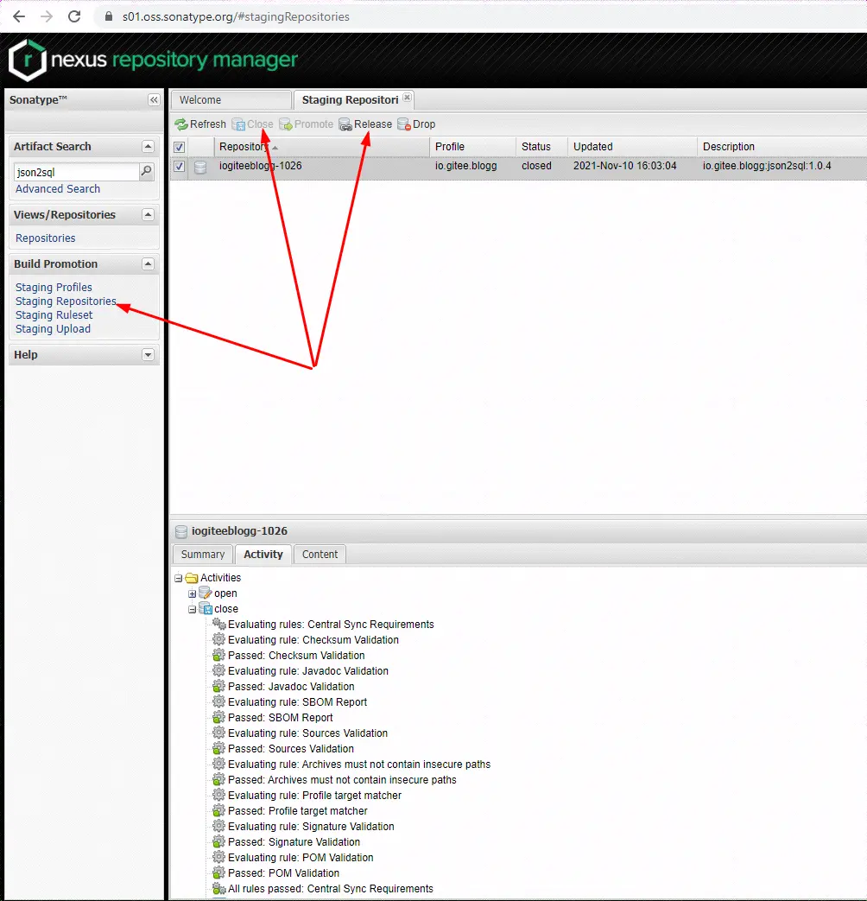Click the browser address bar URL
Screen dimensions: 867x901
tap(236, 16)
